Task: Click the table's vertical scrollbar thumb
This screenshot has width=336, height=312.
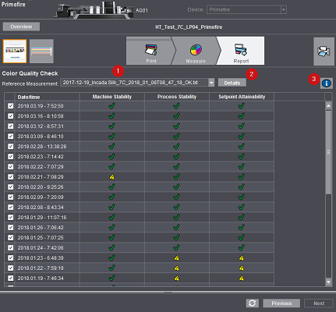Action: point(328,152)
